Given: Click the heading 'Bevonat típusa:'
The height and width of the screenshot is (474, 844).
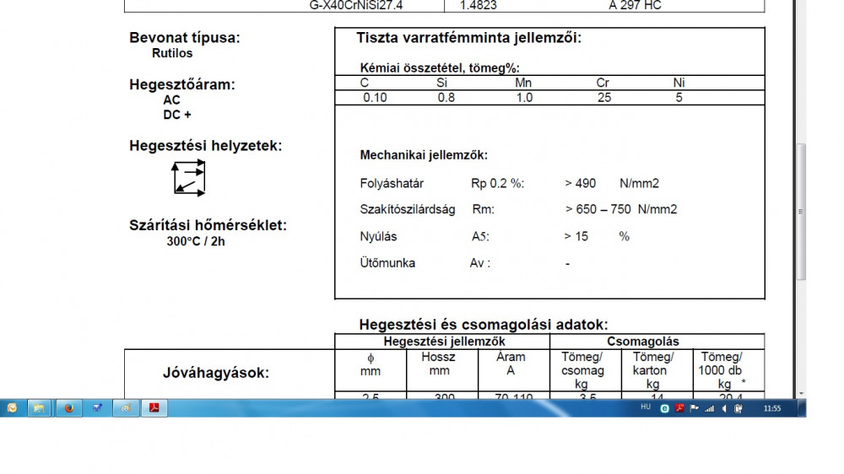Looking at the screenshot, I should tap(185, 38).
